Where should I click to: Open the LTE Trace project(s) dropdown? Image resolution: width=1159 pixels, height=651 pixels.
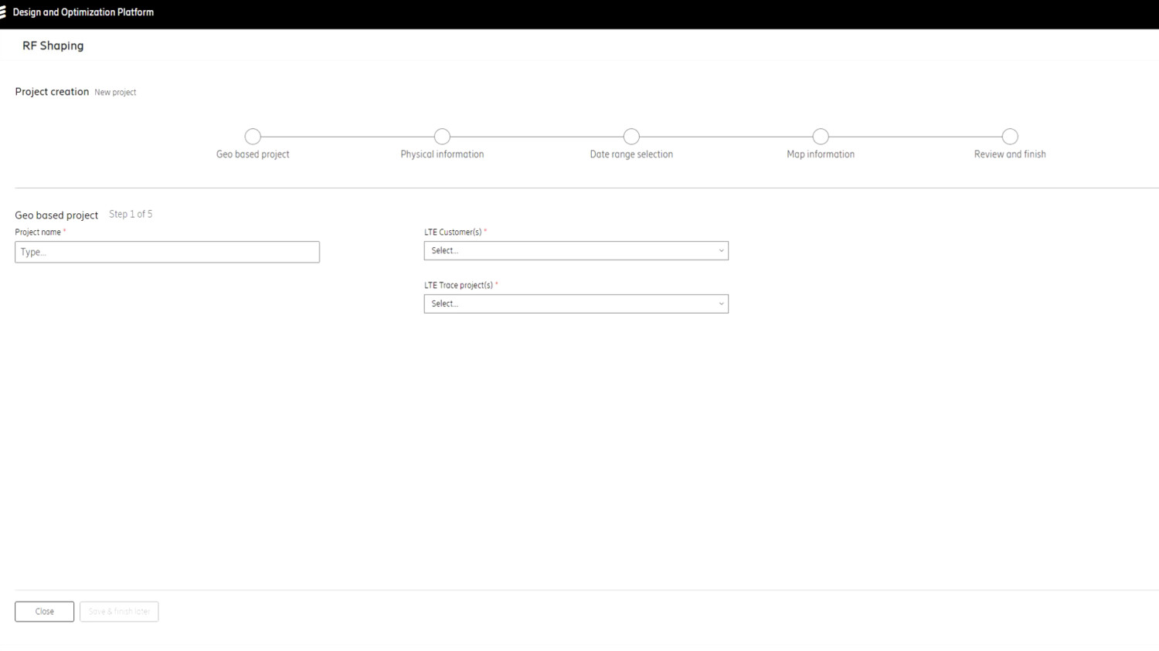click(x=576, y=303)
